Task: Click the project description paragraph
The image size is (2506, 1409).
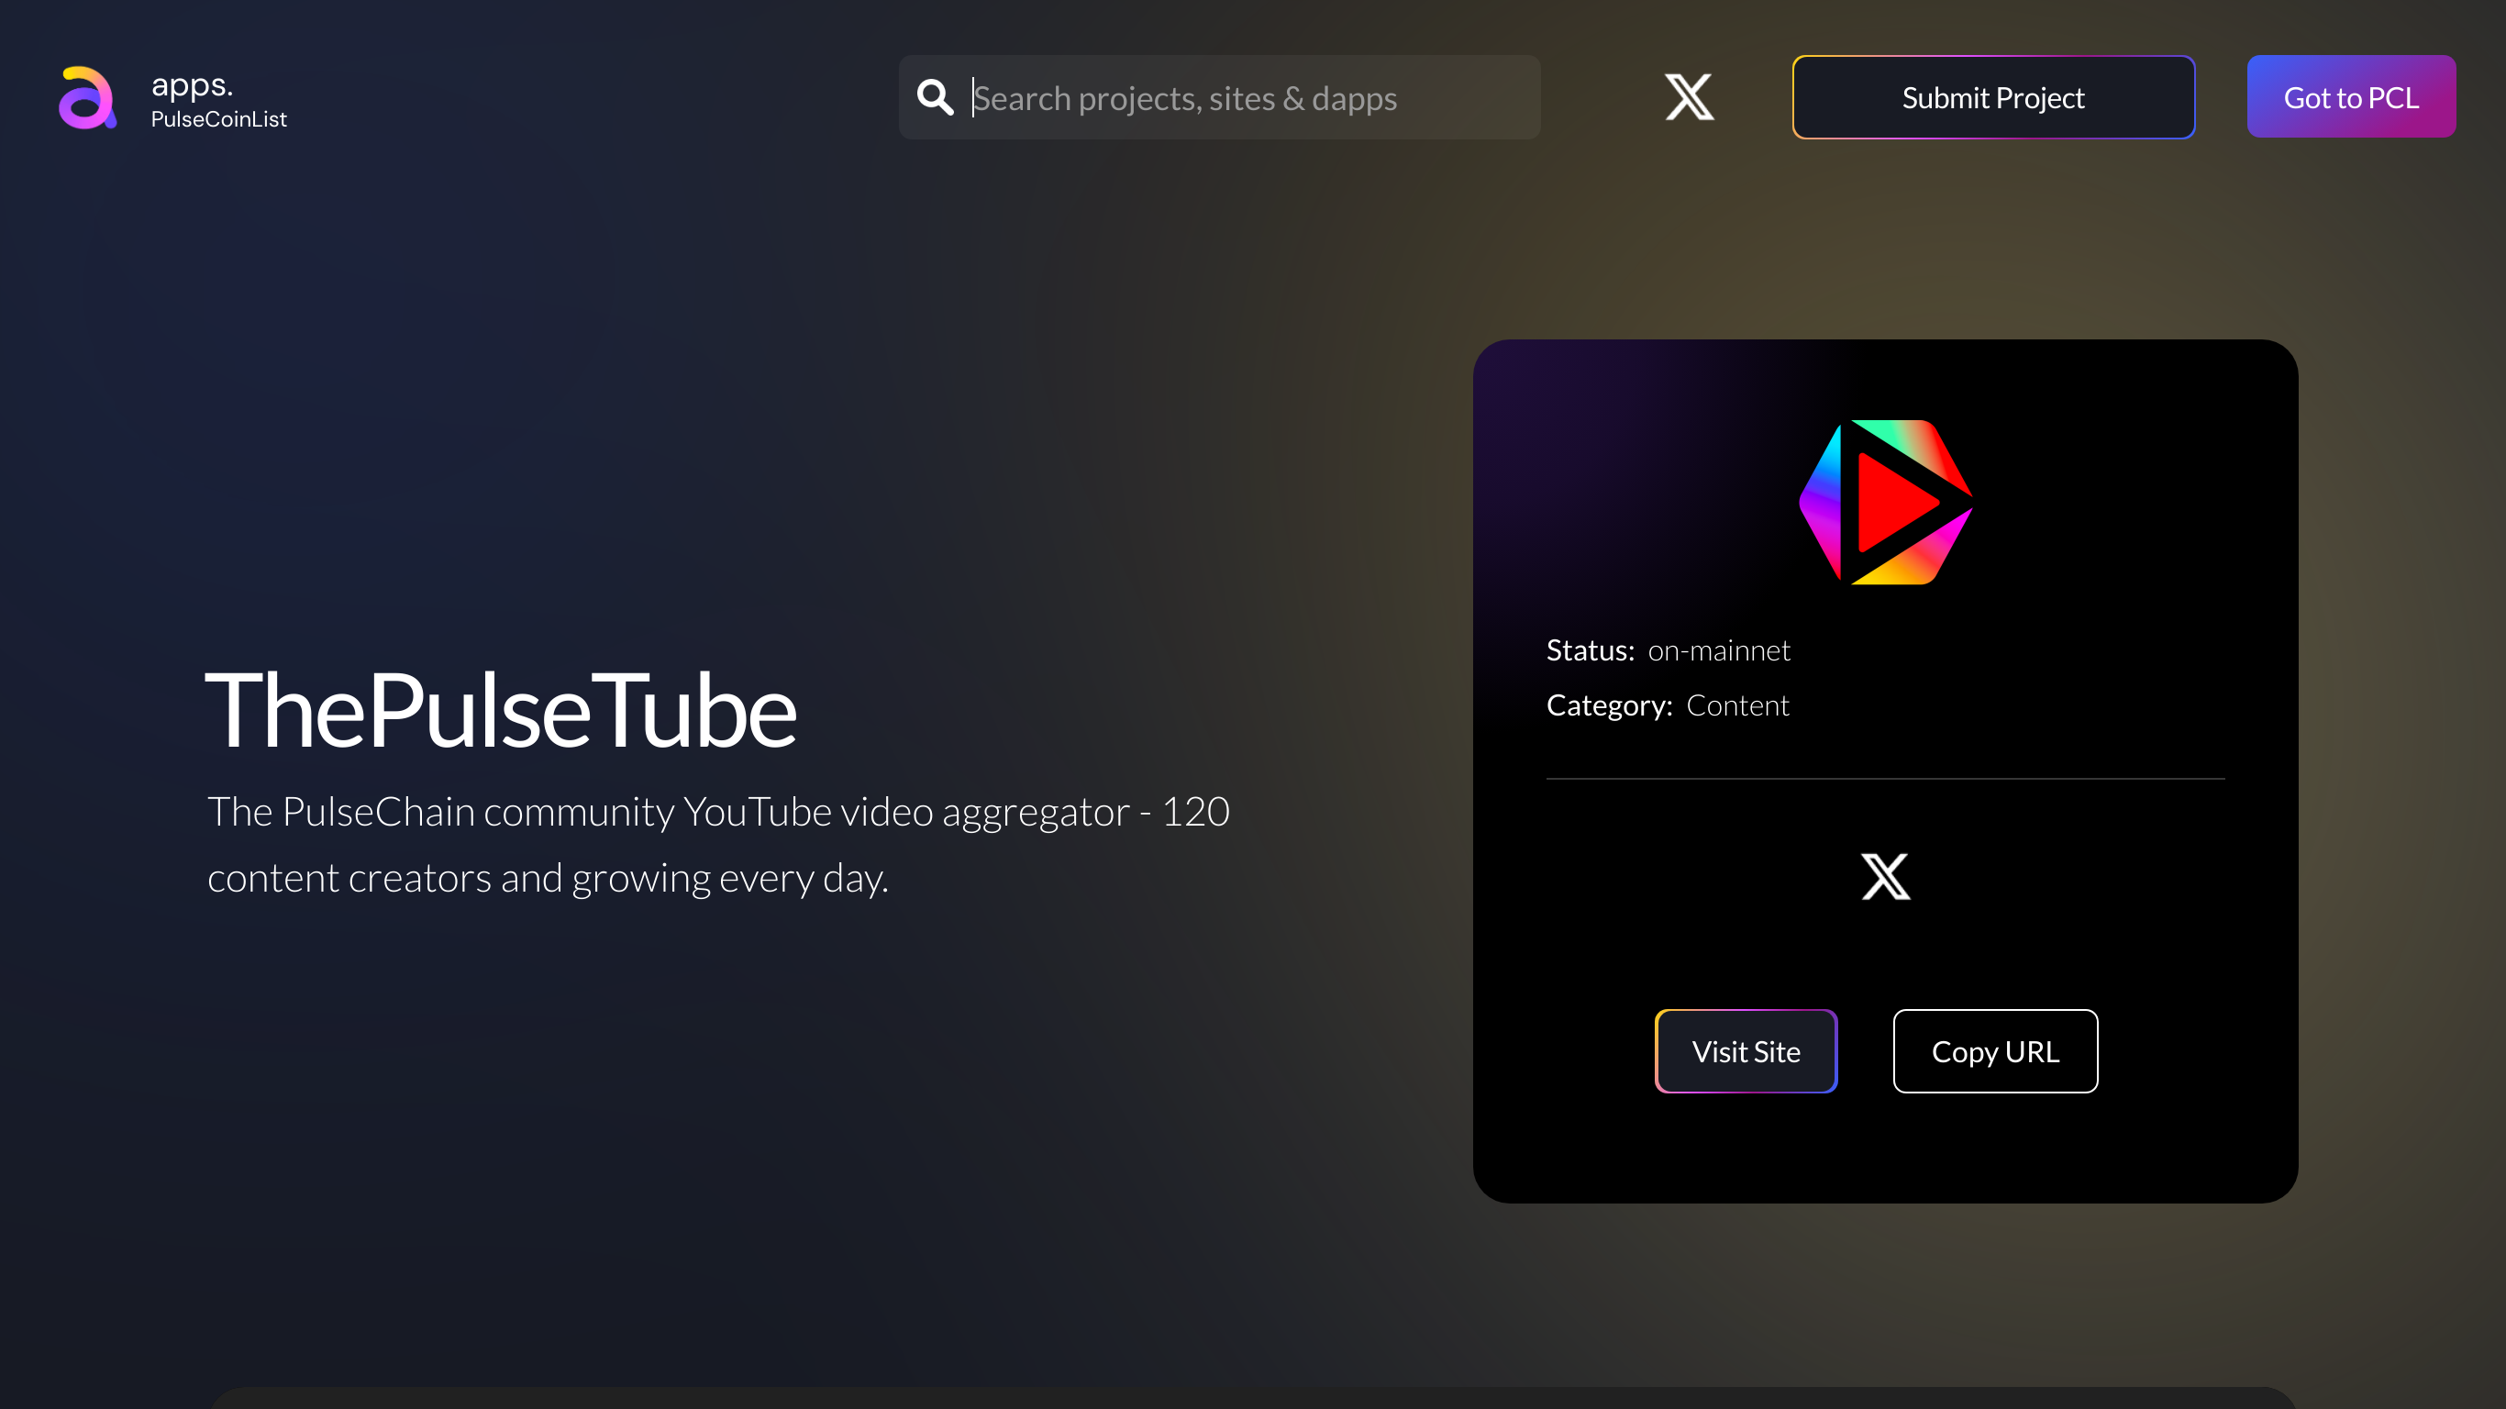Action: 718,843
